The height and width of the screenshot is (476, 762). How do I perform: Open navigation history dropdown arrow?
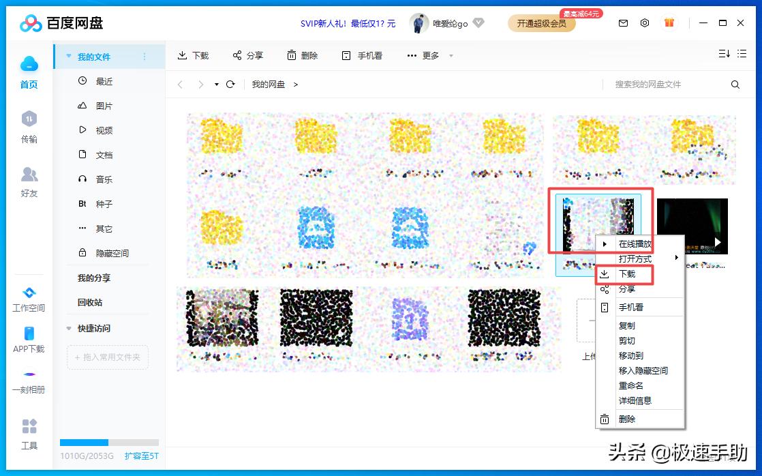pyautogui.click(x=216, y=85)
